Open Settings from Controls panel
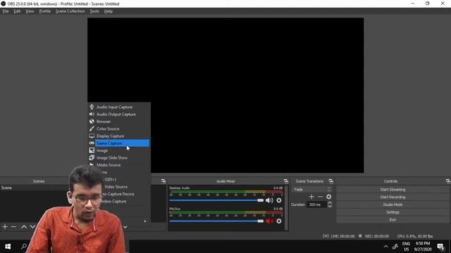Viewport: 451px width, 253px height. (x=393, y=212)
